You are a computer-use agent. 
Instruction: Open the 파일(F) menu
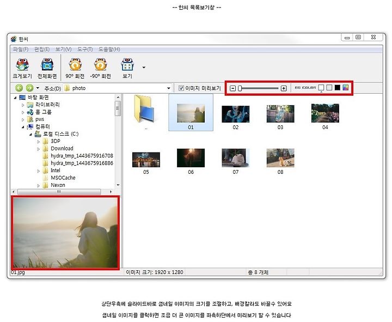point(21,49)
